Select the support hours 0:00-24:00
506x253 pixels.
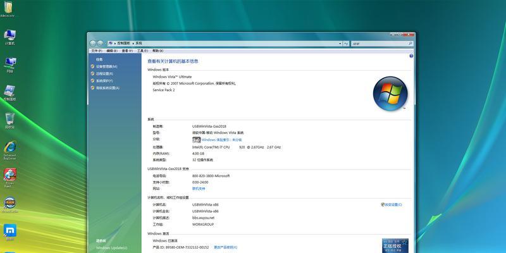pos(200,182)
